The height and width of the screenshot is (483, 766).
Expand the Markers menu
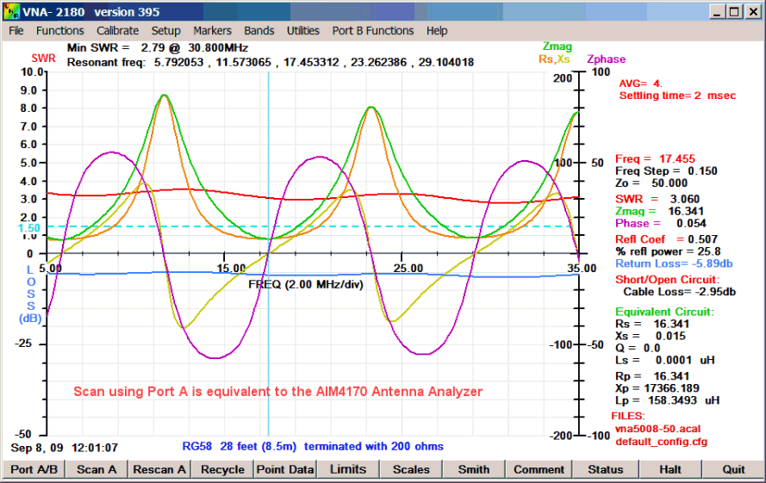[212, 31]
